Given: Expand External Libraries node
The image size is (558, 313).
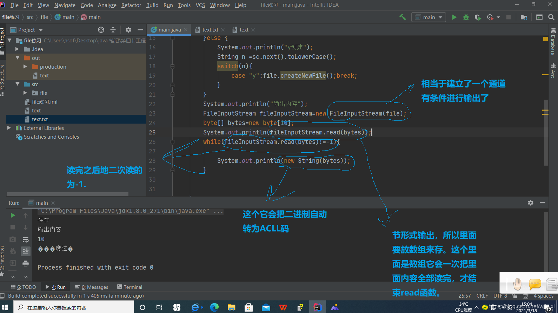Looking at the screenshot, I should tap(9, 128).
